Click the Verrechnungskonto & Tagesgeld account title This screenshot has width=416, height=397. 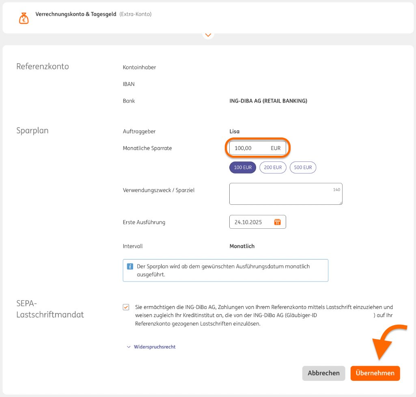pyautogui.click(x=76, y=14)
